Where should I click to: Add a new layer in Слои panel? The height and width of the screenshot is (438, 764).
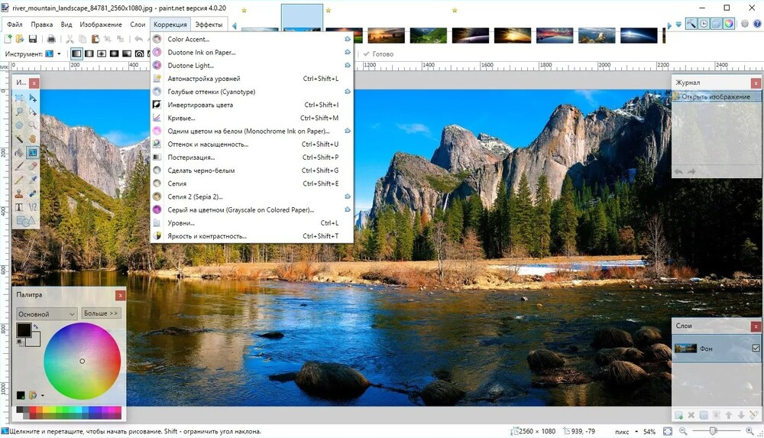(x=678, y=415)
